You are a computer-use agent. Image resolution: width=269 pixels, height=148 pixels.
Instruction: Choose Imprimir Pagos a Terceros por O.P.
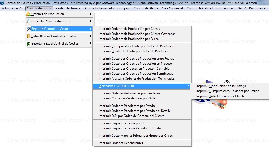coord(123,123)
